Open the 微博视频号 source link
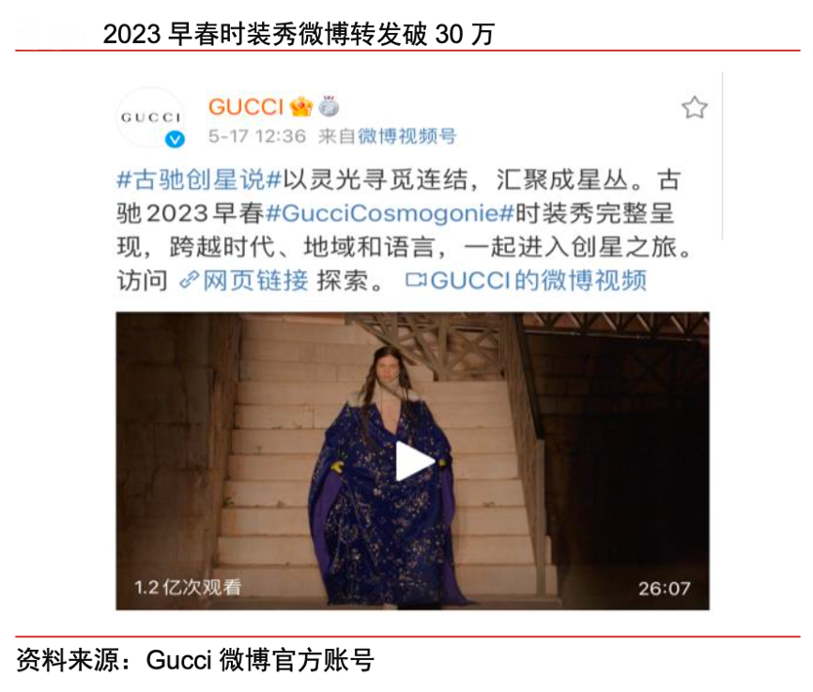The width and height of the screenshot is (813, 692). [x=407, y=136]
